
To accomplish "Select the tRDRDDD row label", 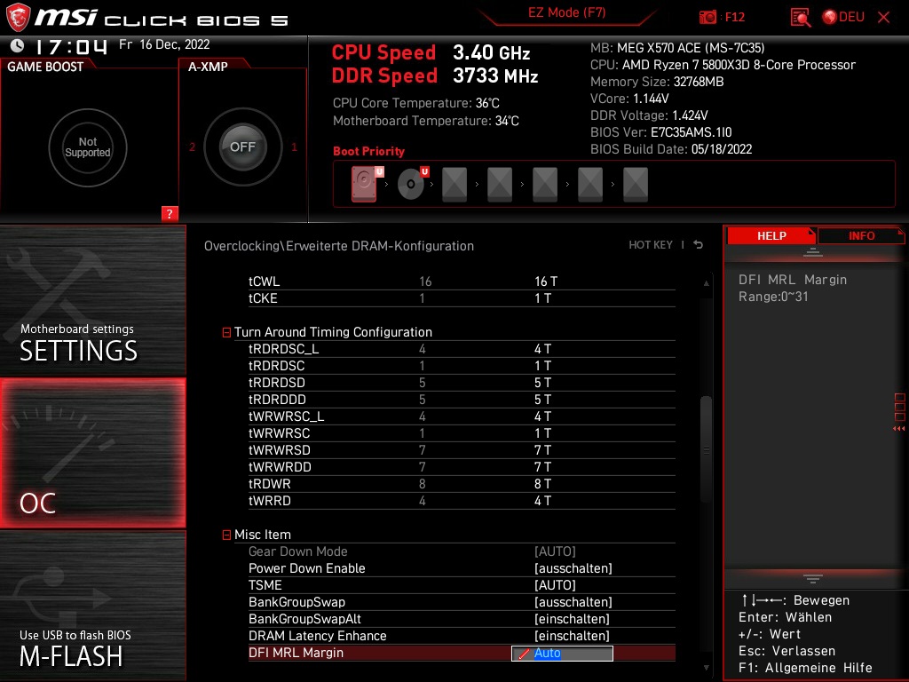I will point(277,400).
